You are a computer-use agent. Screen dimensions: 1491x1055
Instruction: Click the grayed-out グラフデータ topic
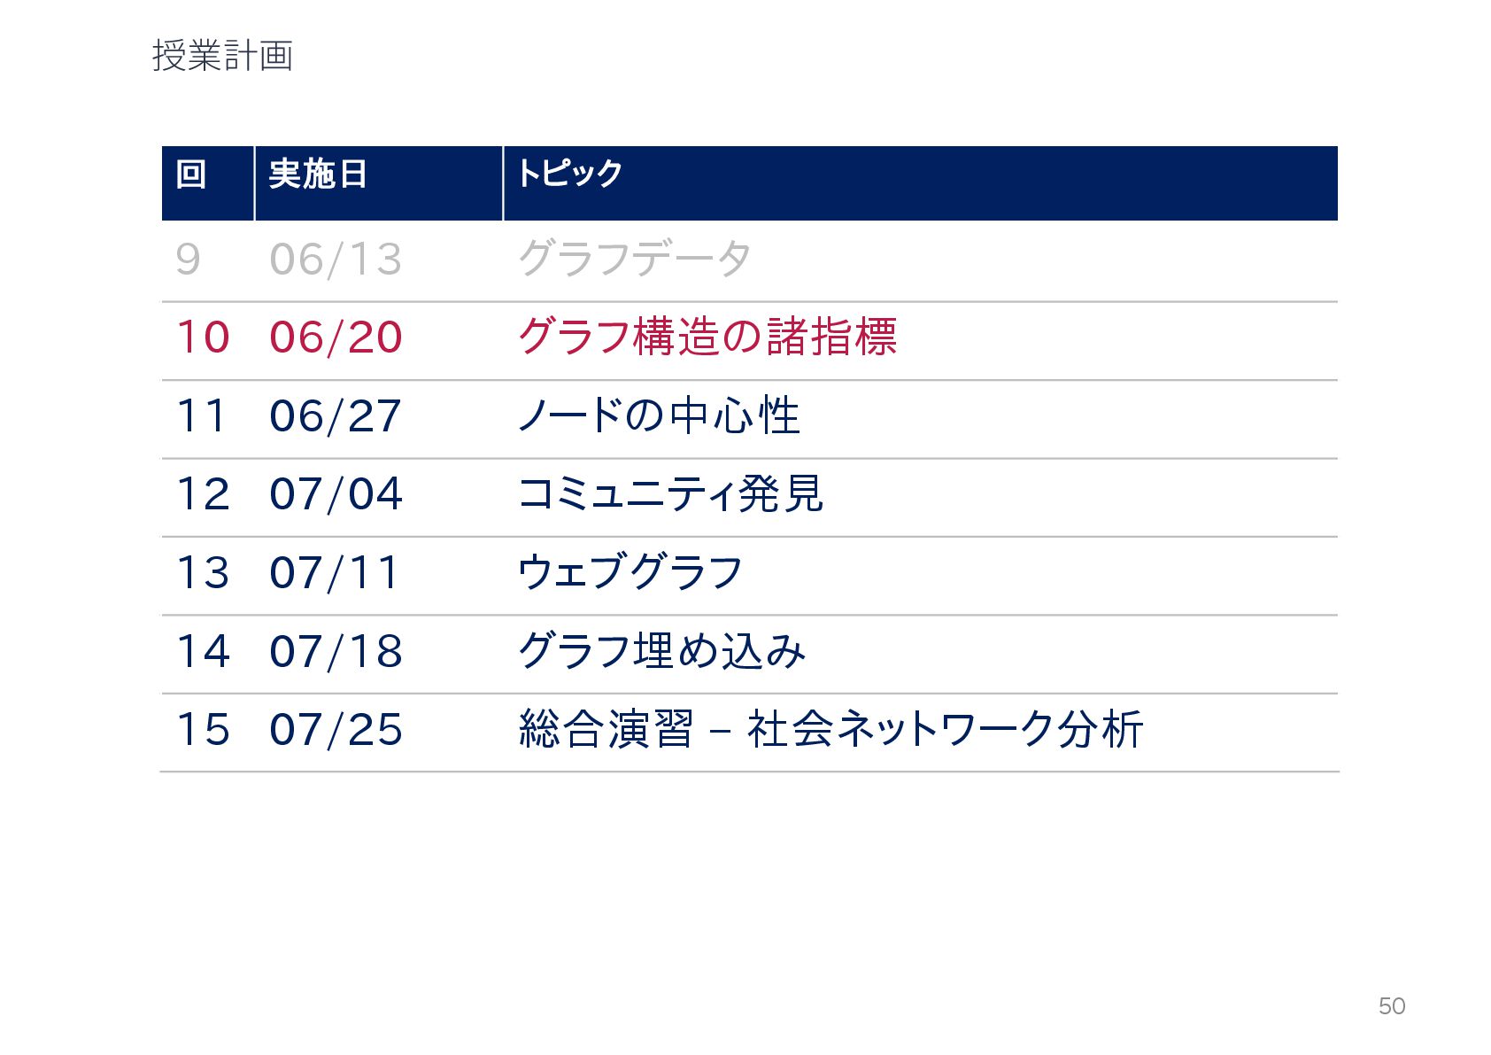[635, 259]
